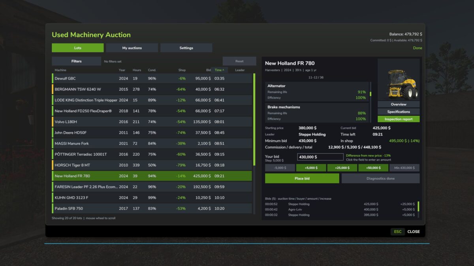Click the Place bid button

[x=302, y=179]
